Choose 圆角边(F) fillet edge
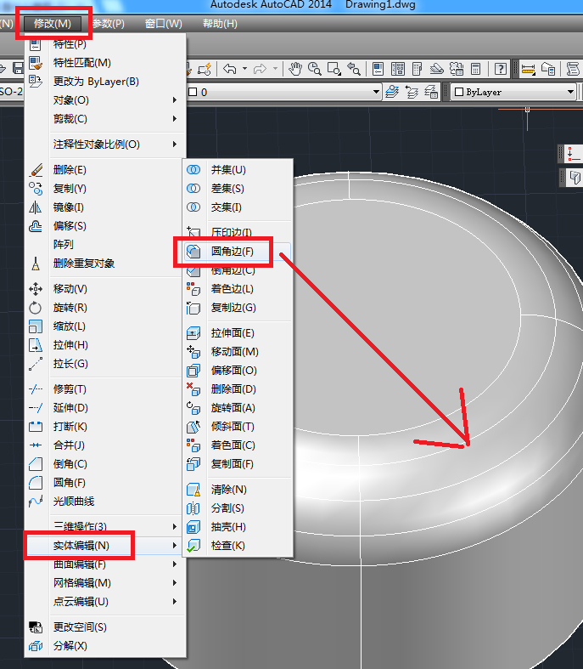Image resolution: width=583 pixels, height=669 pixels. [238, 252]
